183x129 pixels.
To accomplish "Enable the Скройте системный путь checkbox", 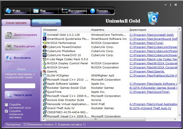I will click(7, 105).
